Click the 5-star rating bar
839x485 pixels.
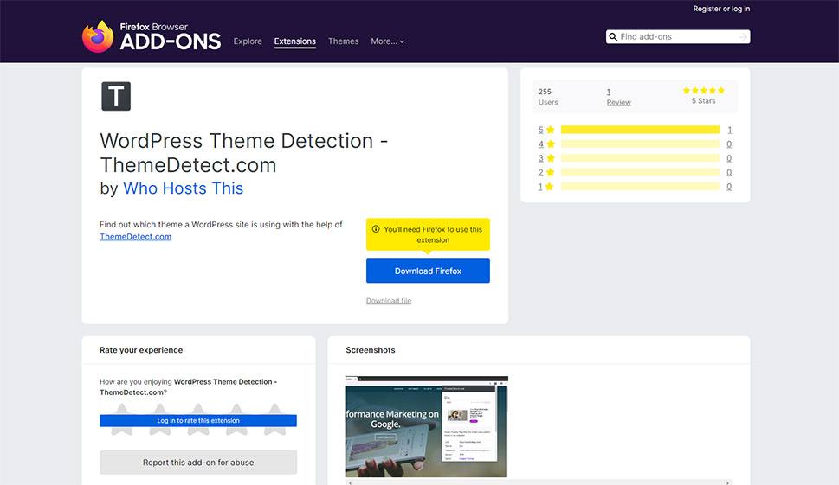click(640, 130)
